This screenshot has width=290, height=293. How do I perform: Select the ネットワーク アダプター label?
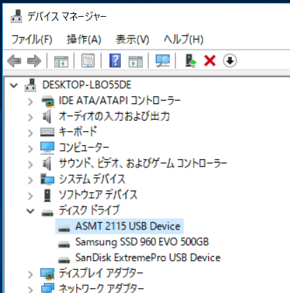[101, 288]
